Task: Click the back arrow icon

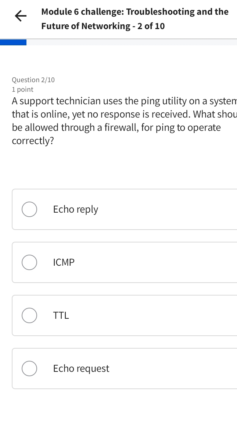Action: (20, 16)
